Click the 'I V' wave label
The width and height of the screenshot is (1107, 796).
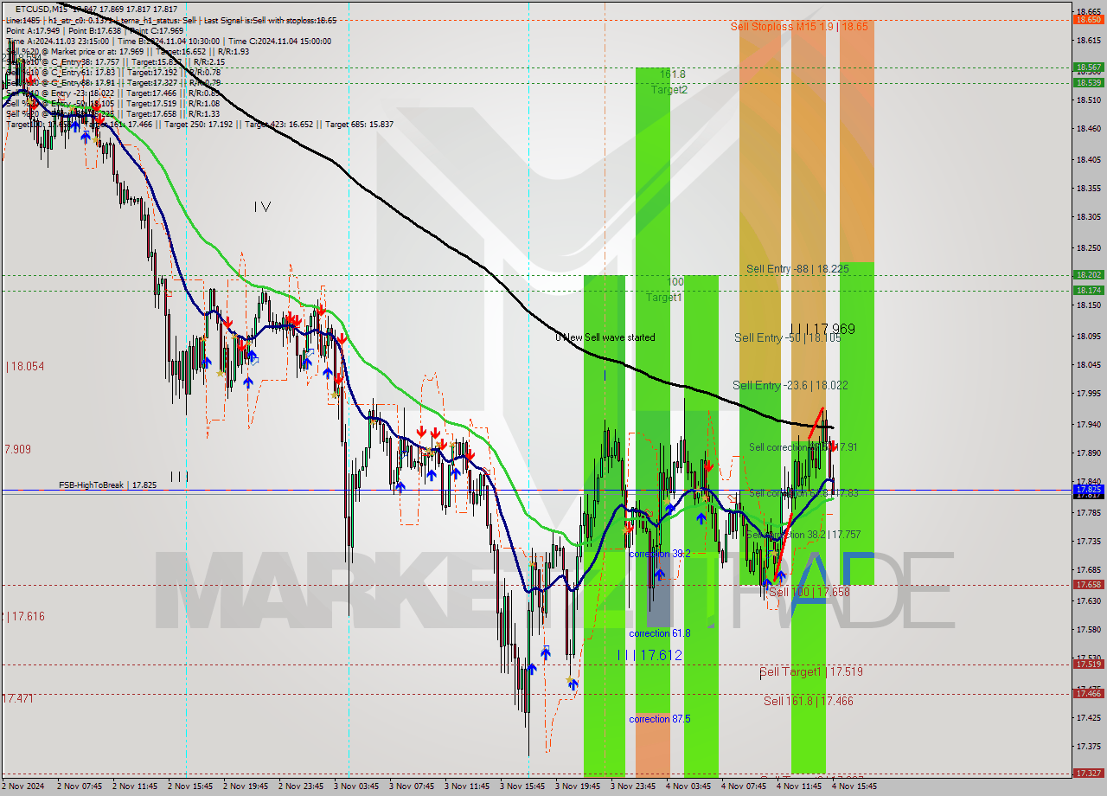pos(263,207)
